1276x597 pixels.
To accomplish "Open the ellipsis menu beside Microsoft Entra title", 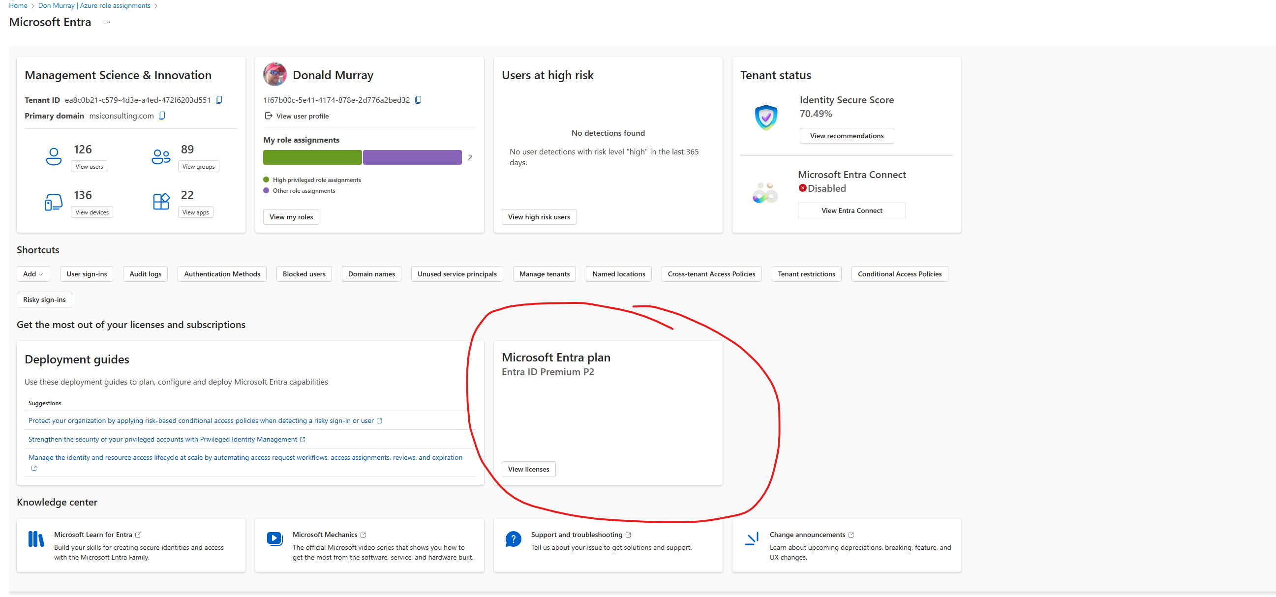I will [x=107, y=22].
